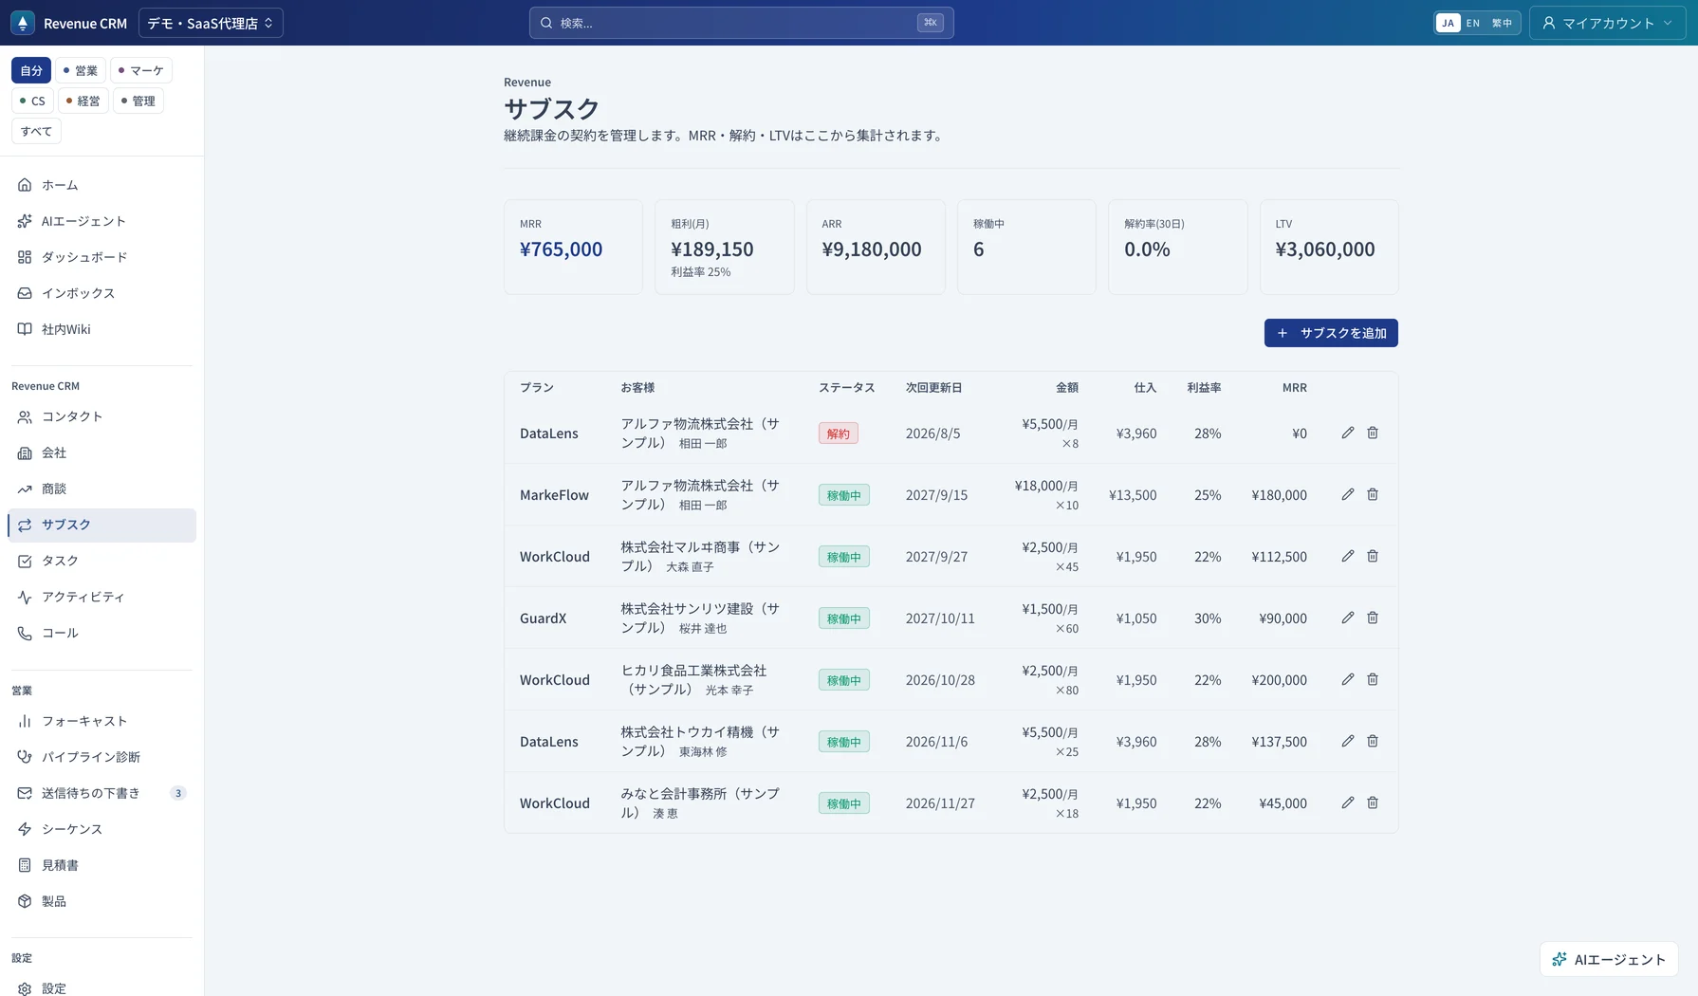Click the 解約 status badge on DataLens
This screenshot has height=996, width=1698.
839,433
